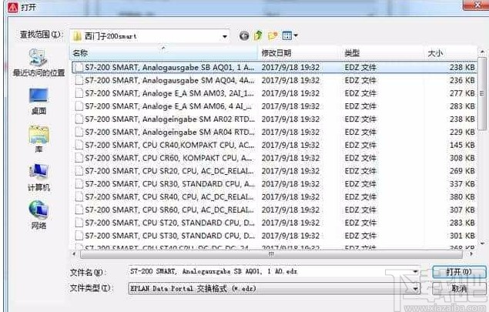This screenshot has height=312, width=489.
Task: Click the vertical scrollbar thumb
Action: pos(482,93)
